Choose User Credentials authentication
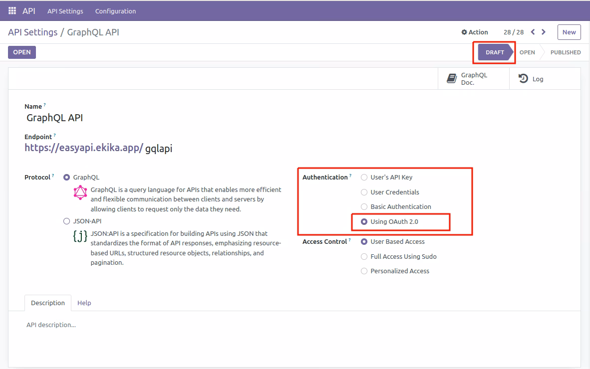The height and width of the screenshot is (369, 590). tap(364, 192)
